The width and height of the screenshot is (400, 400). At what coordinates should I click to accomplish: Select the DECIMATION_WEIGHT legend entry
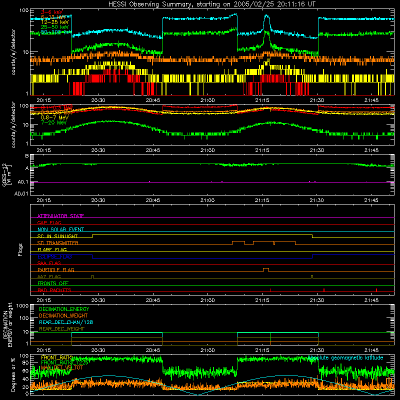(x=63, y=315)
